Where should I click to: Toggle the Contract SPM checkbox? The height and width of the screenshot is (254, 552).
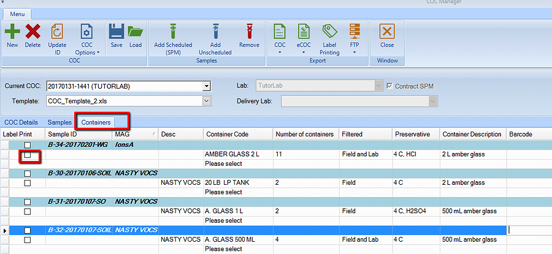click(389, 86)
